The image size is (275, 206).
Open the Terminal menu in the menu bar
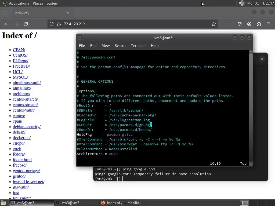[x=138, y=46]
